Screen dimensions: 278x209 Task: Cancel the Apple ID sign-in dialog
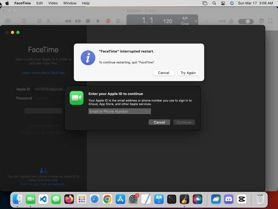[159, 122]
